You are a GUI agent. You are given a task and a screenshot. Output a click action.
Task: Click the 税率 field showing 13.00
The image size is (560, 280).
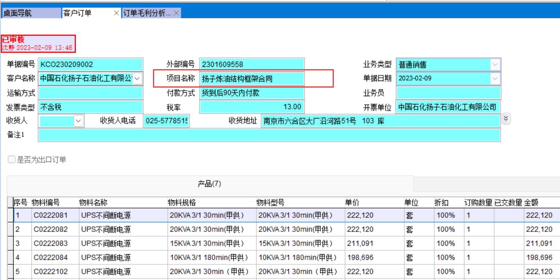(x=251, y=107)
